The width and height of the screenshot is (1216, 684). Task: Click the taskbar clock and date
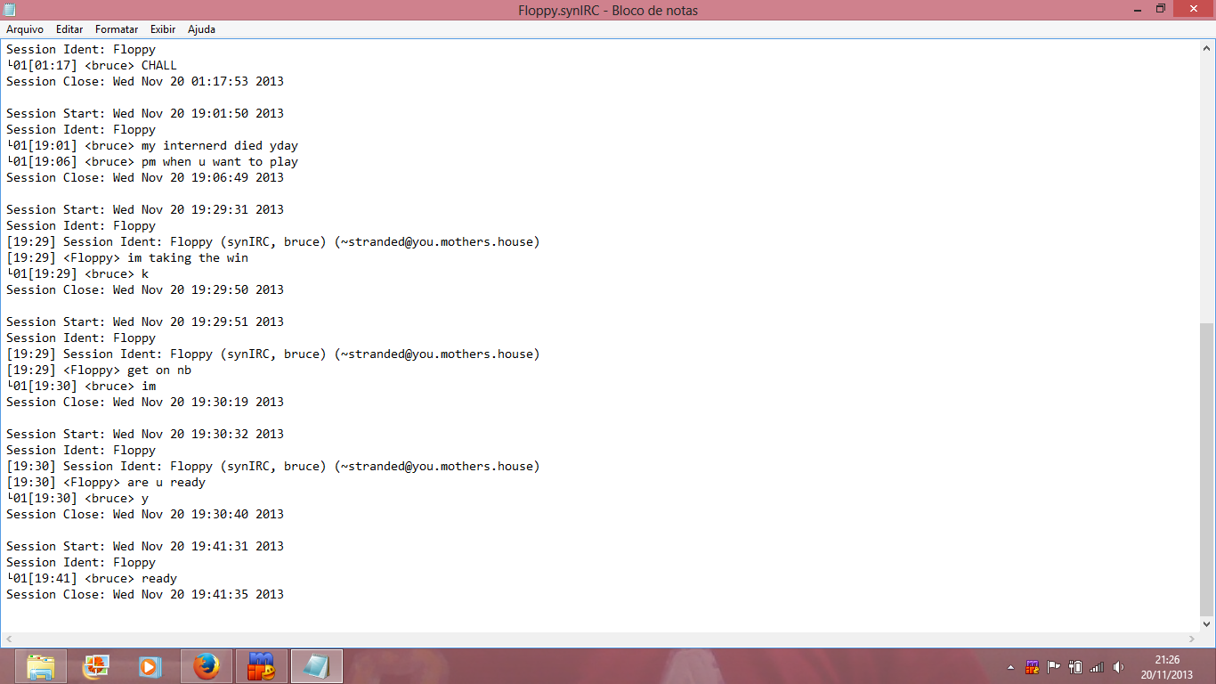tap(1167, 667)
